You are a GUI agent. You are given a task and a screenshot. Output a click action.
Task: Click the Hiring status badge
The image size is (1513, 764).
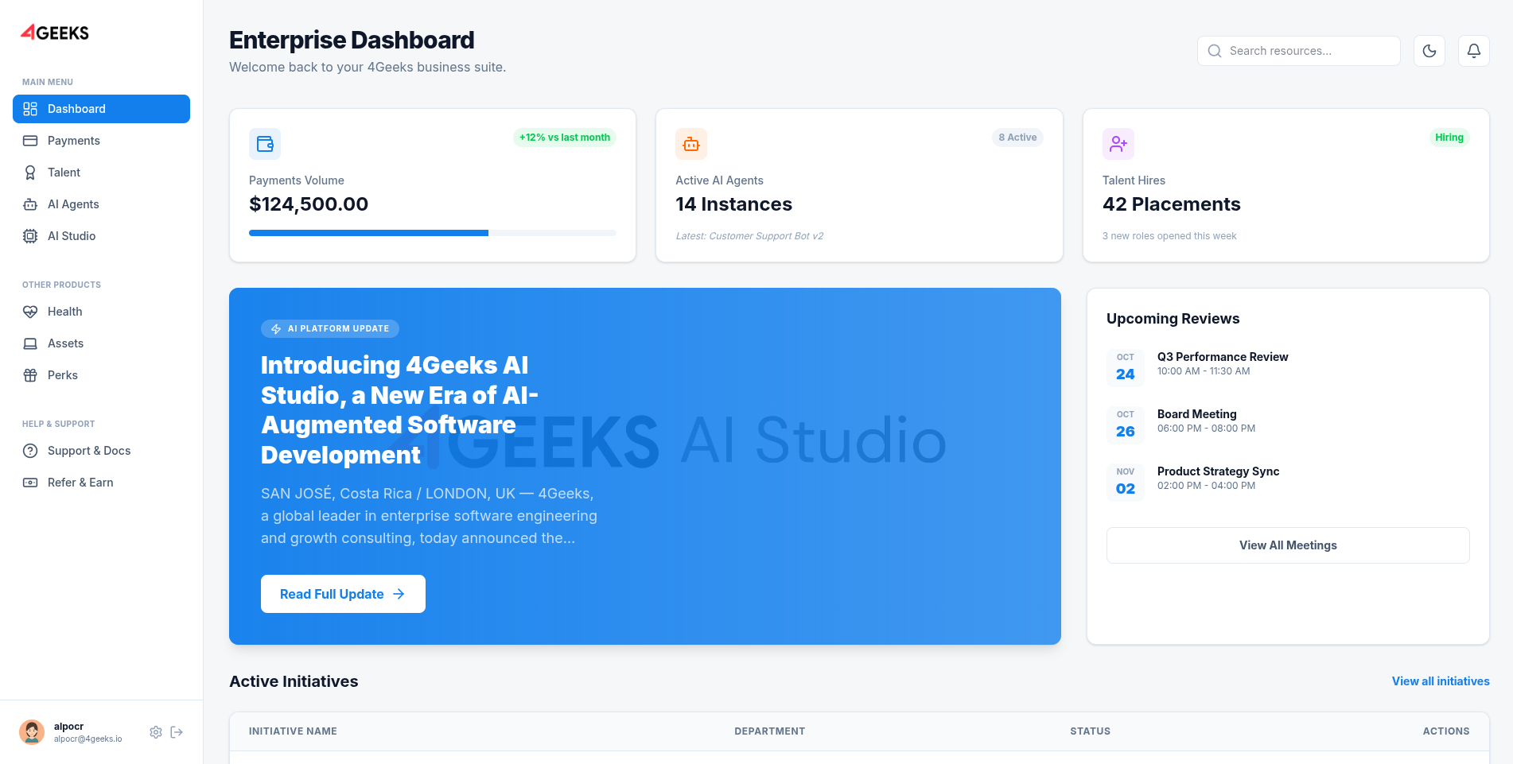[1449, 137]
